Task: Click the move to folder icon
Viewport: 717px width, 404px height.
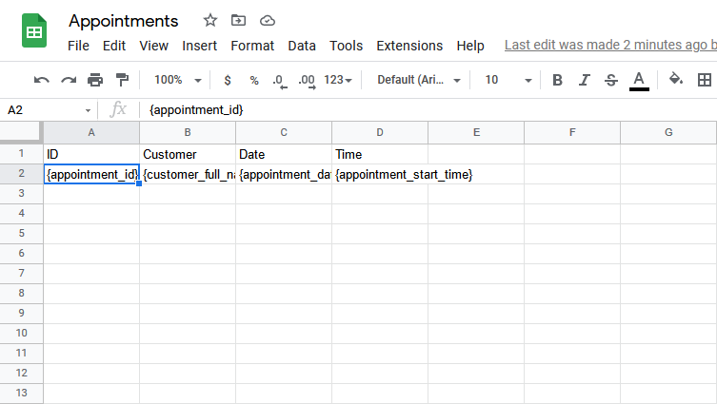Action: tap(238, 20)
